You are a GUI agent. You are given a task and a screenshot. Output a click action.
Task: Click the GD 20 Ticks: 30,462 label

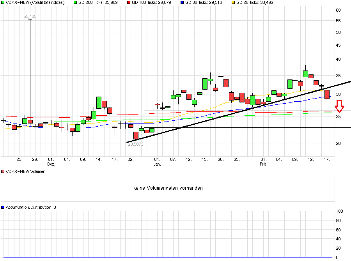255,2
